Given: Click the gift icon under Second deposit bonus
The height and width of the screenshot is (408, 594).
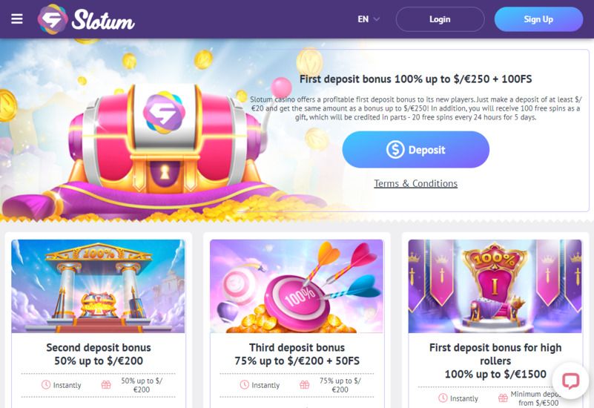Looking at the screenshot, I should pyautogui.click(x=105, y=385).
